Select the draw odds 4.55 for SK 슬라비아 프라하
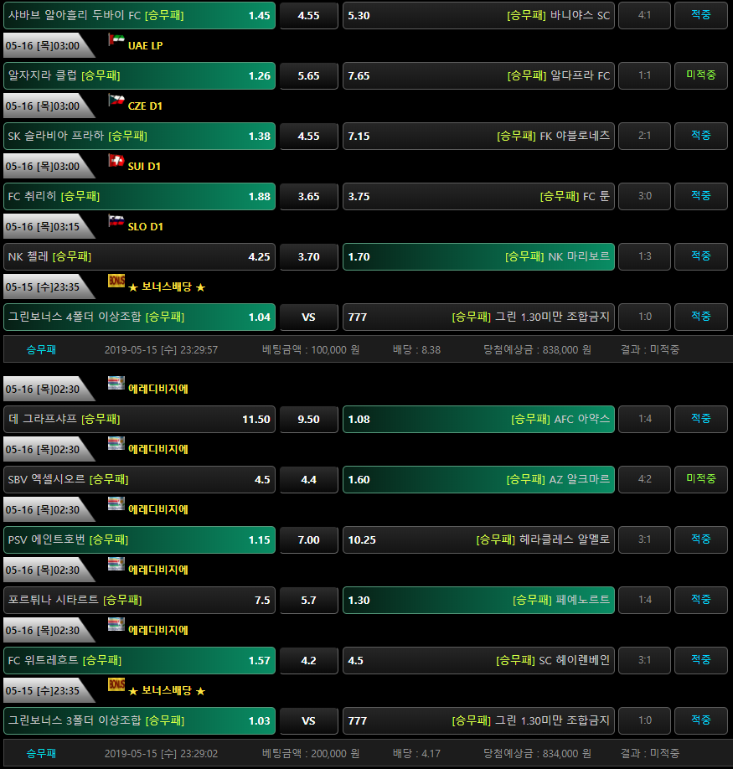The height and width of the screenshot is (769, 733). pyautogui.click(x=308, y=137)
